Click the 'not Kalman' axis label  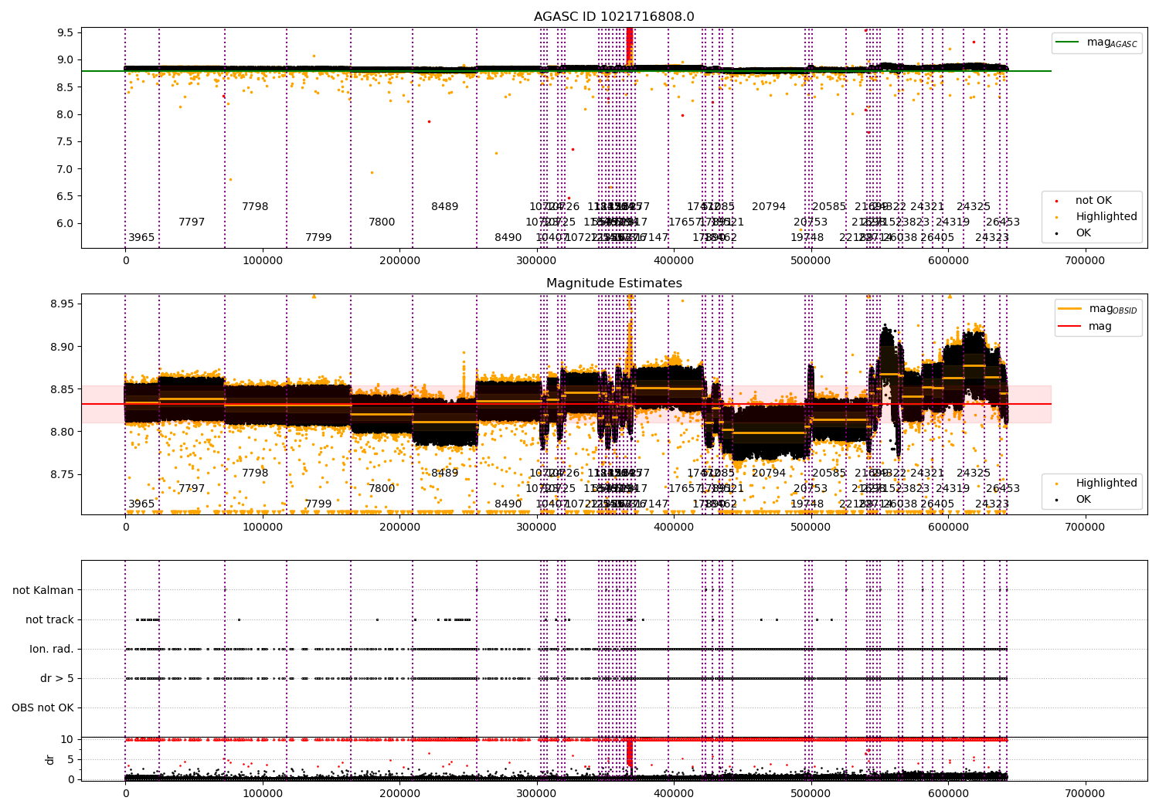(43, 591)
